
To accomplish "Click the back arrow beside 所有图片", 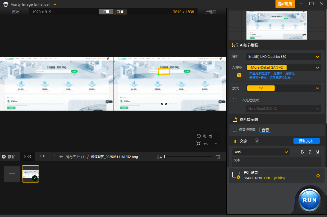I will pos(61,157).
